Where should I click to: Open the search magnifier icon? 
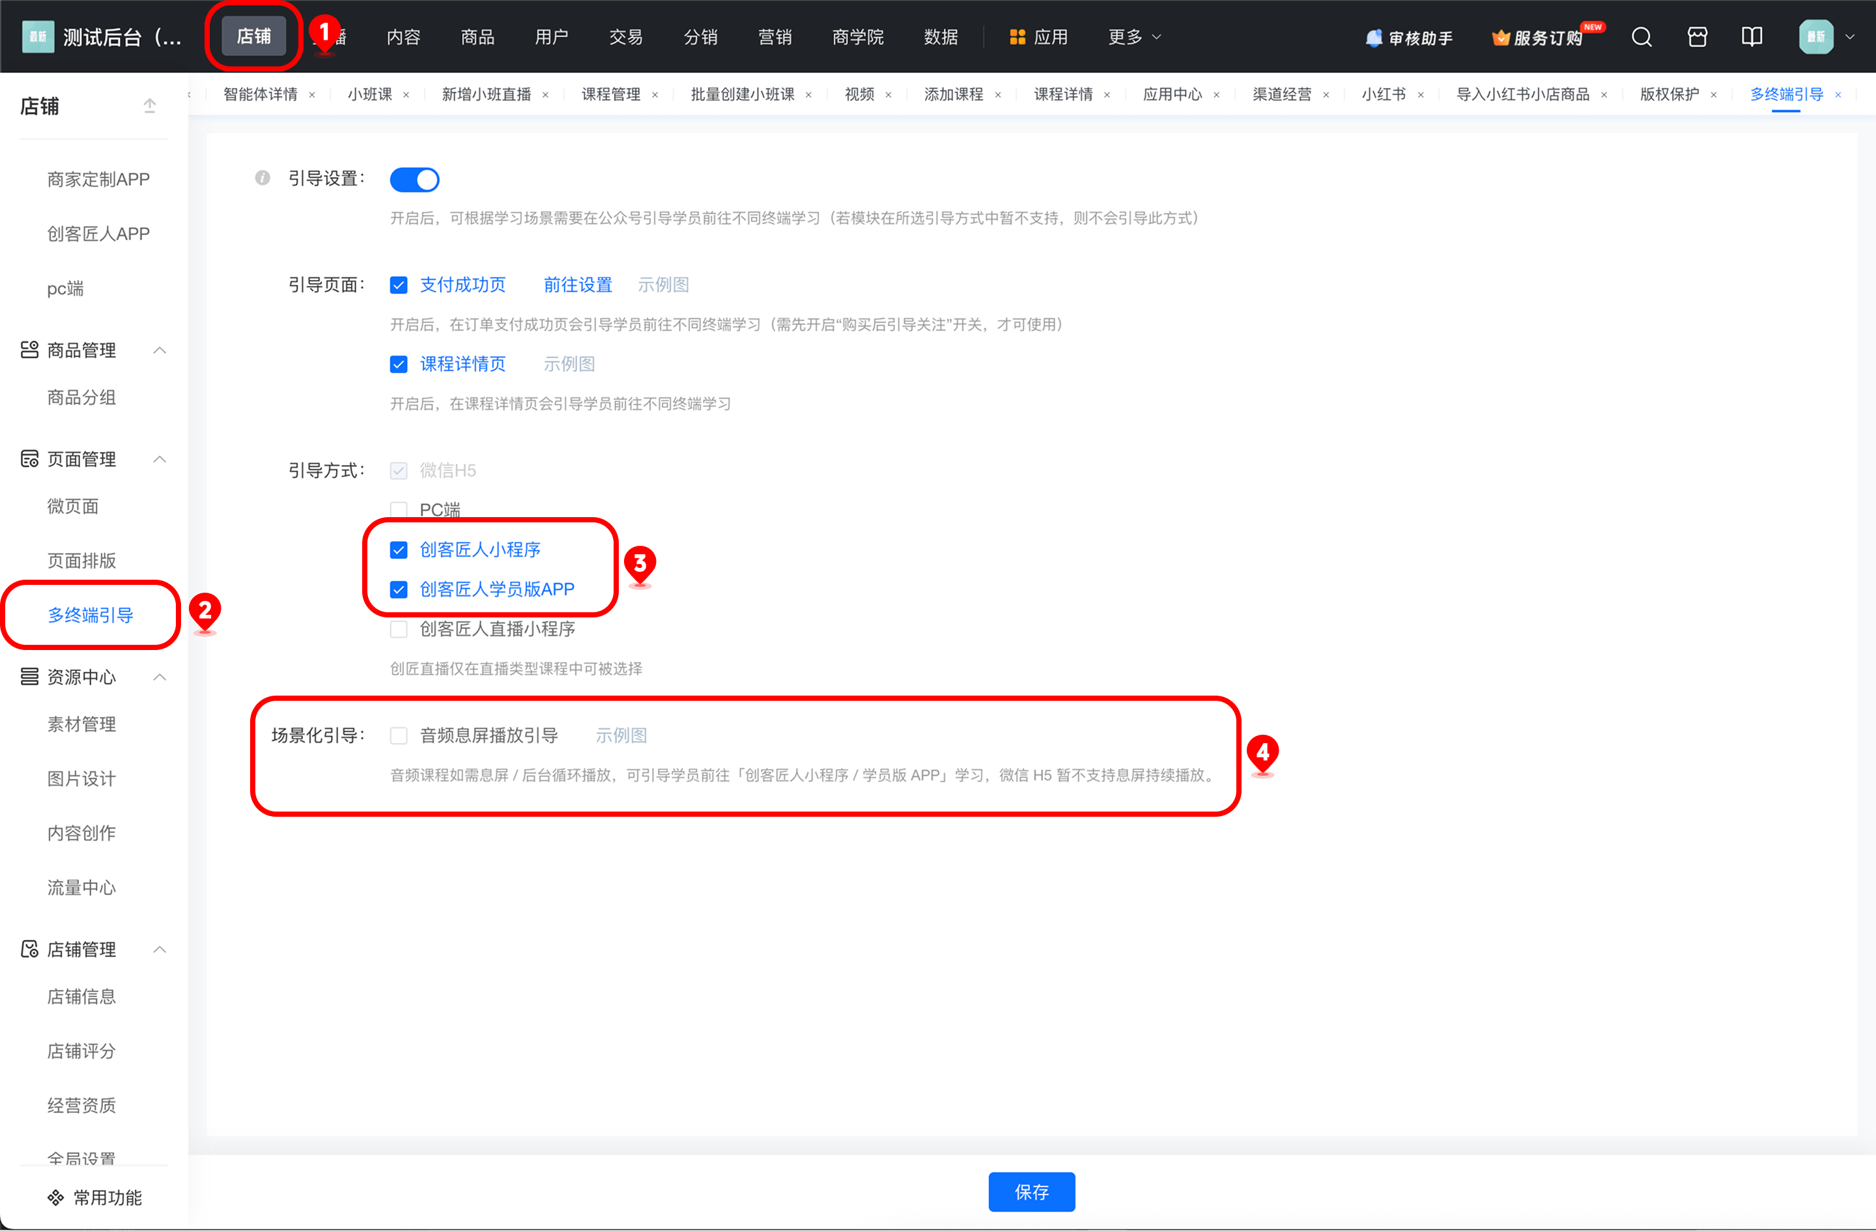point(1642,37)
